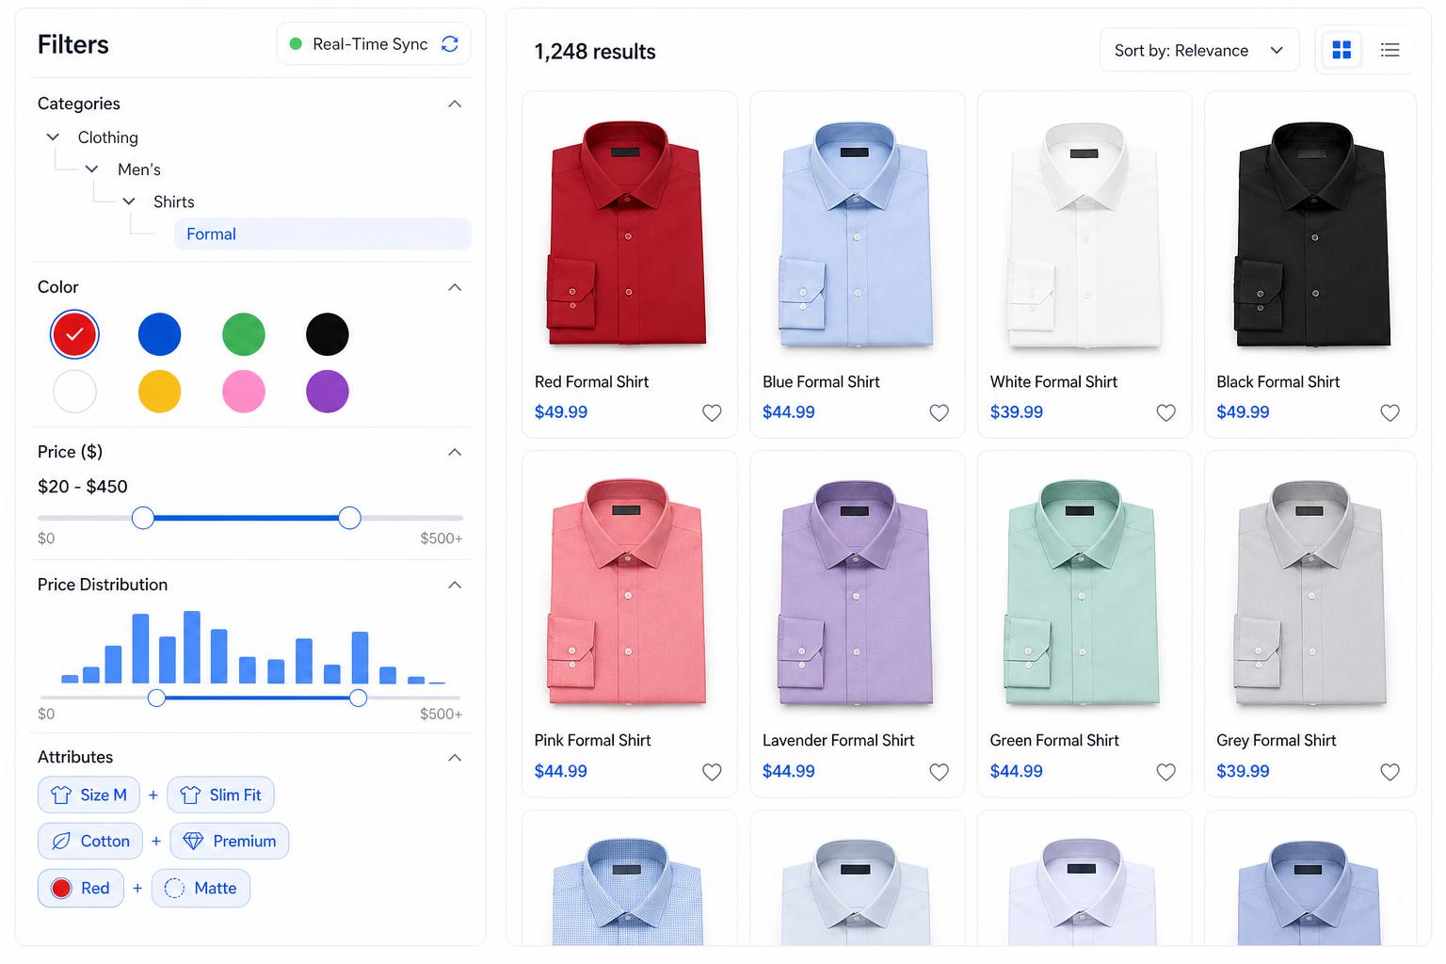Screen dimensions: 1446x964
Task: Collapse the Clothing tree node
Action: [53, 137]
